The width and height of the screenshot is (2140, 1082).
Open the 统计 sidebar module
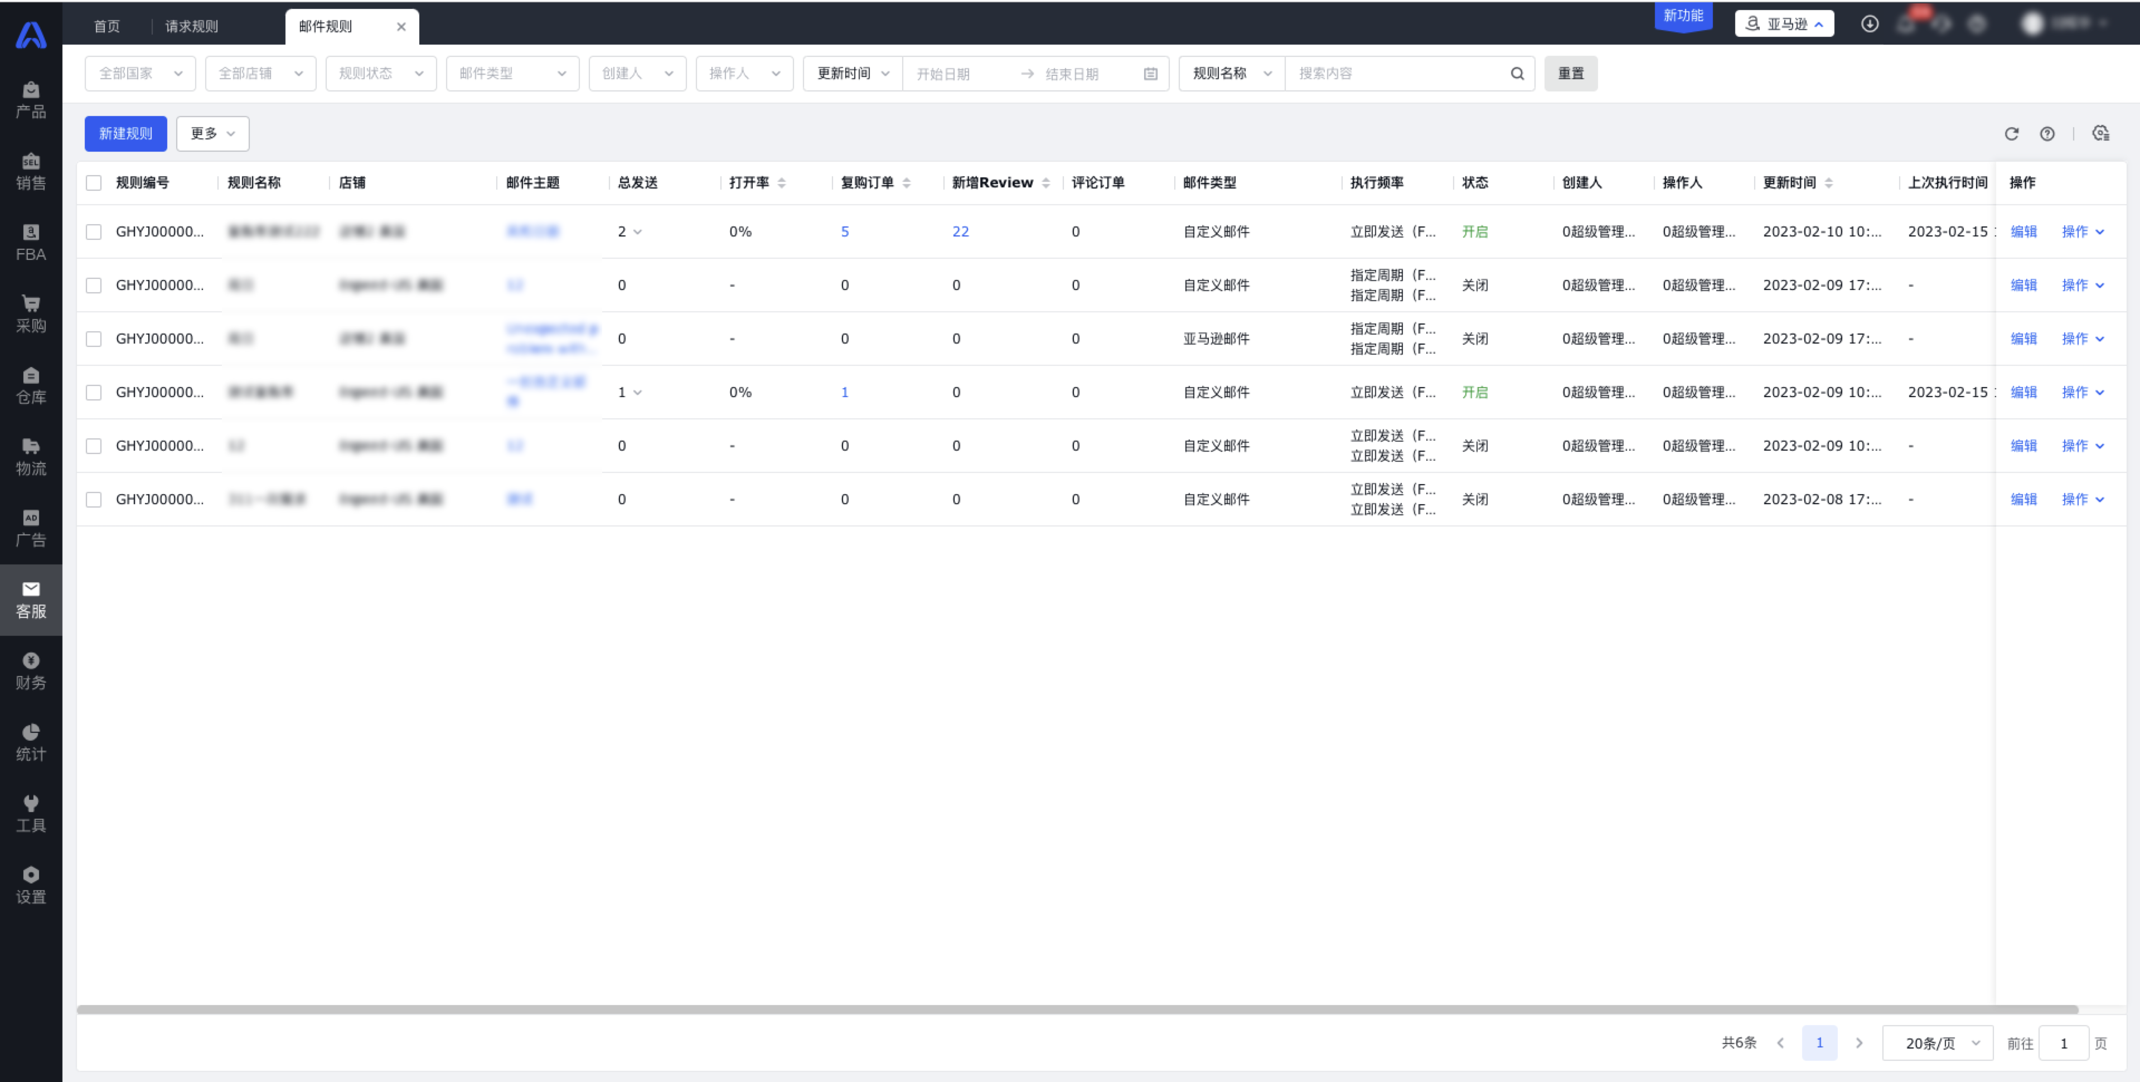pyautogui.click(x=31, y=743)
